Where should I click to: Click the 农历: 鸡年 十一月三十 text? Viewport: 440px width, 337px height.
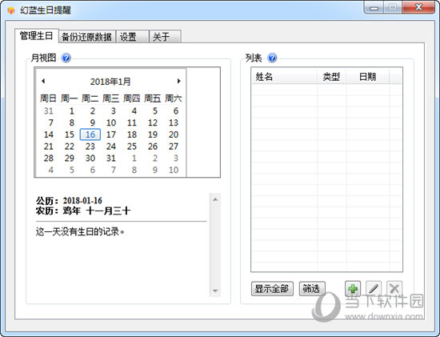[x=83, y=211]
